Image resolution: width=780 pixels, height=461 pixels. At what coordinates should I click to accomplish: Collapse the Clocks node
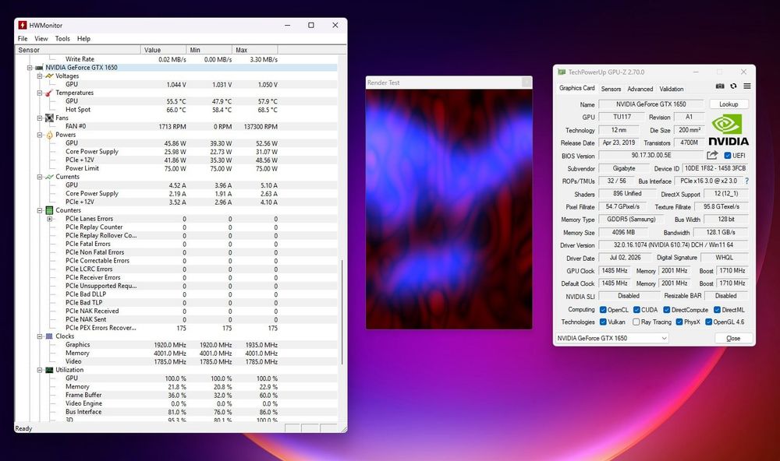pos(39,336)
